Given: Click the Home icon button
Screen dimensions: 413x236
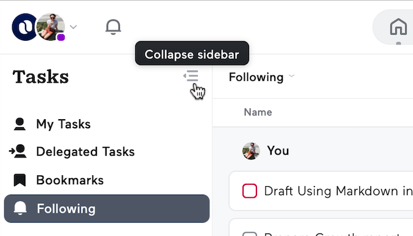Looking at the screenshot, I should point(398,27).
